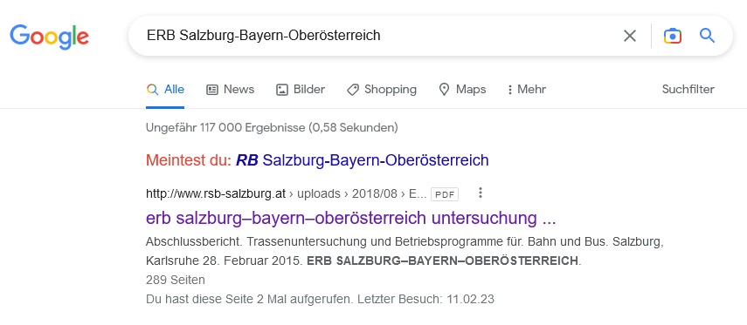Open the Shopping tag icon tab
This screenshot has height=325, width=747.
point(382,90)
